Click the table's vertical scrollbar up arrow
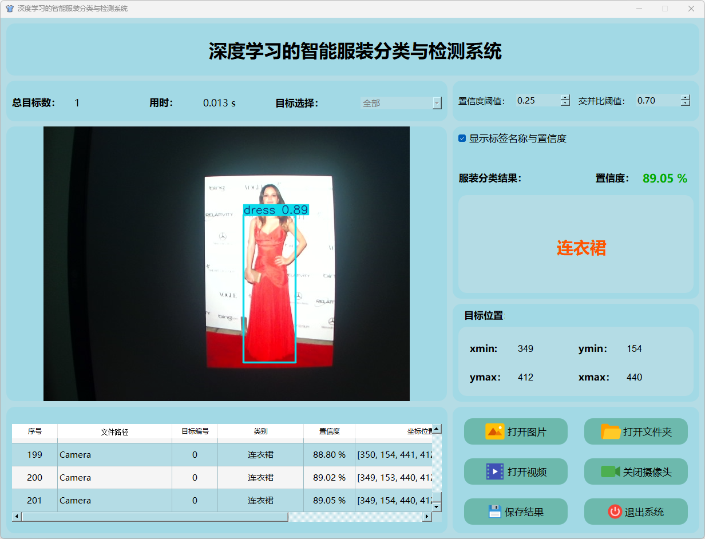This screenshot has width=705, height=539. click(437, 429)
